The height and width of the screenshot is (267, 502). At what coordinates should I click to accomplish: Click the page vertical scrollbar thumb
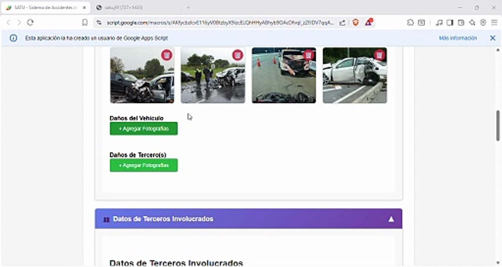(x=498, y=125)
